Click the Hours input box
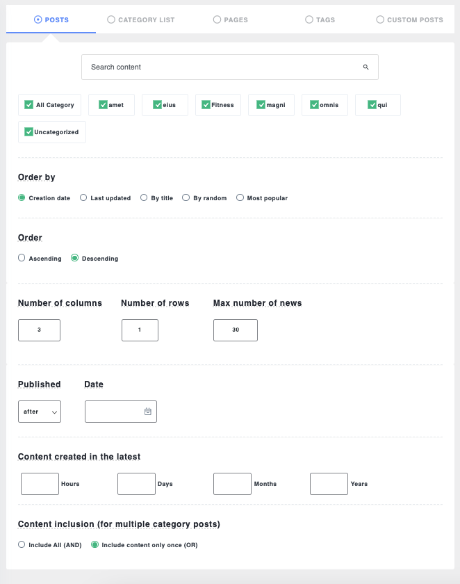460x584 pixels. pyautogui.click(x=40, y=484)
